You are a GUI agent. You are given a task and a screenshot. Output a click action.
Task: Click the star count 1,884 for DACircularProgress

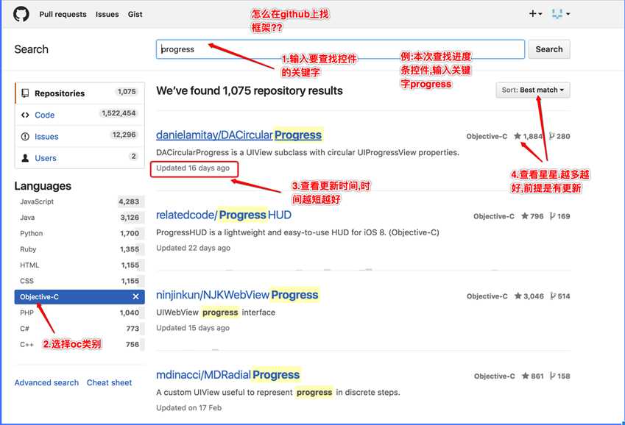click(528, 136)
